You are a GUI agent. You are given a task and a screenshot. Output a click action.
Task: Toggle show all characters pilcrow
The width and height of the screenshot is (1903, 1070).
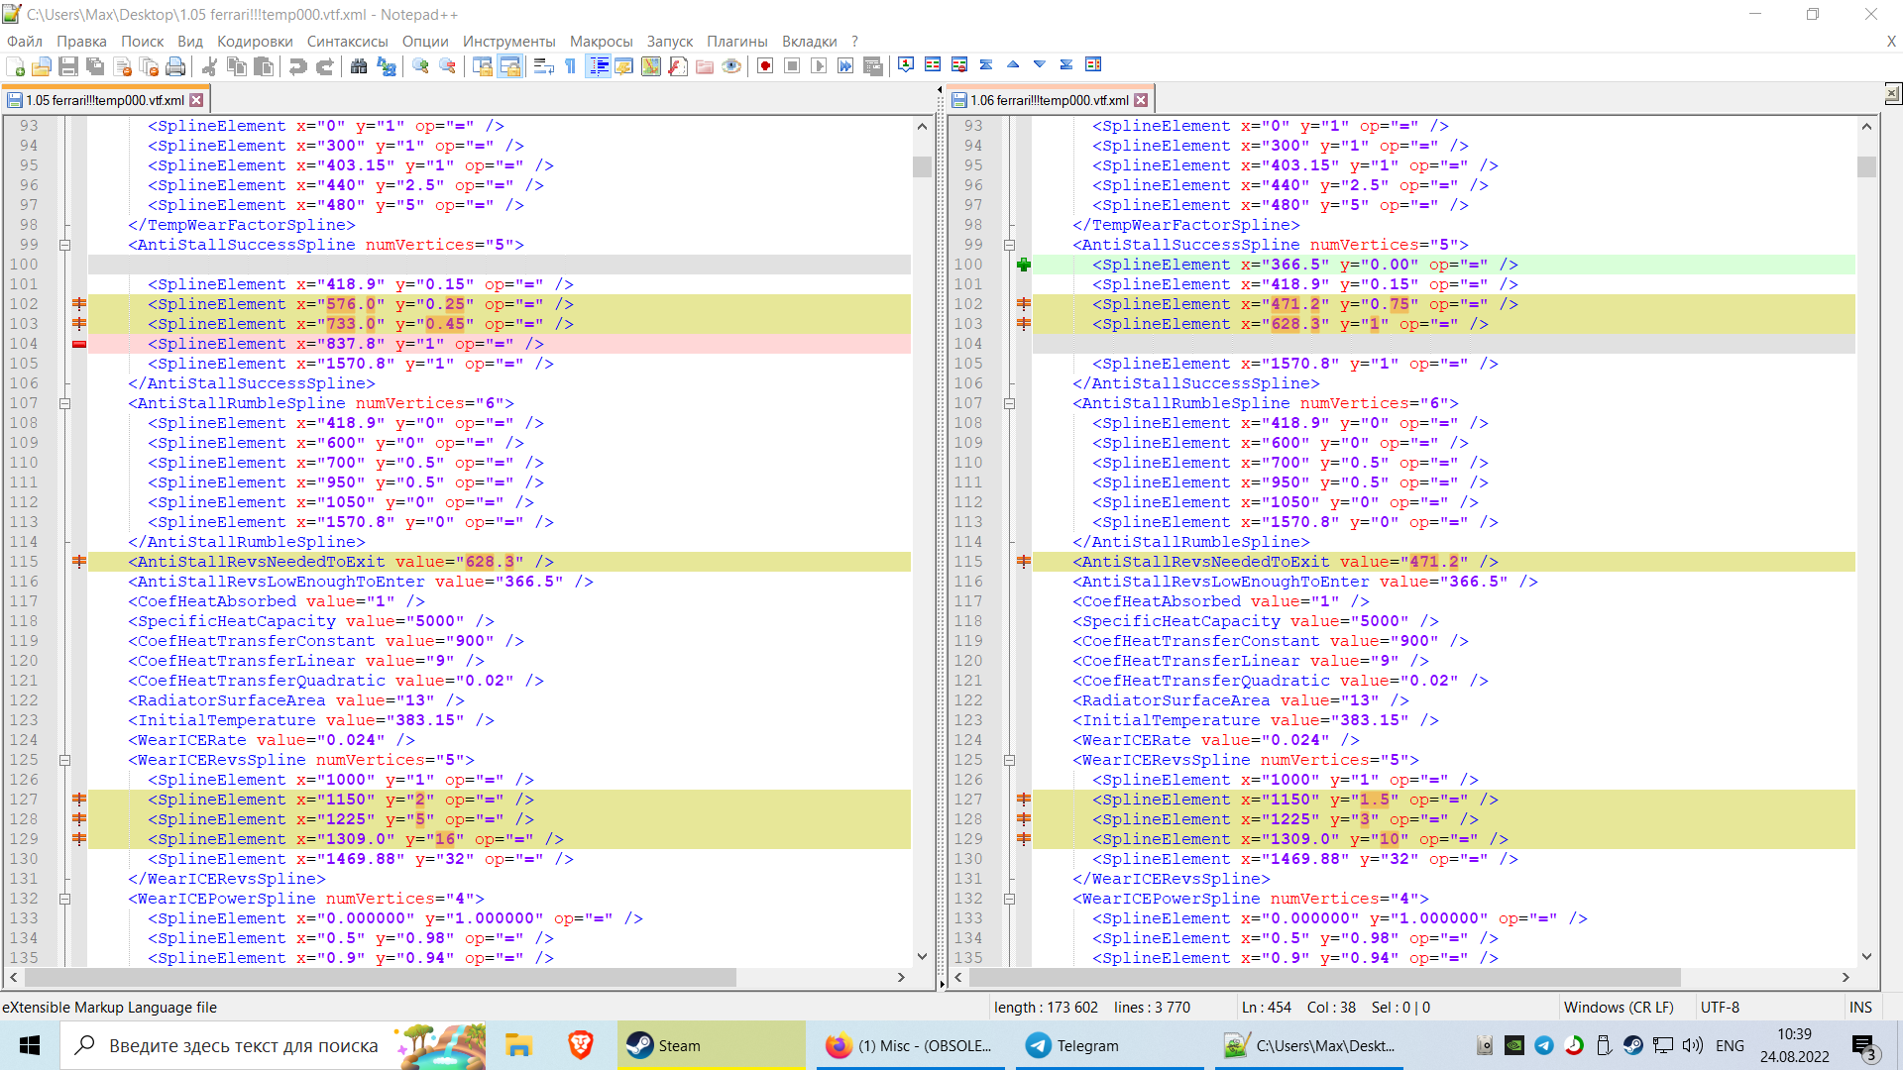pyautogui.click(x=570, y=66)
